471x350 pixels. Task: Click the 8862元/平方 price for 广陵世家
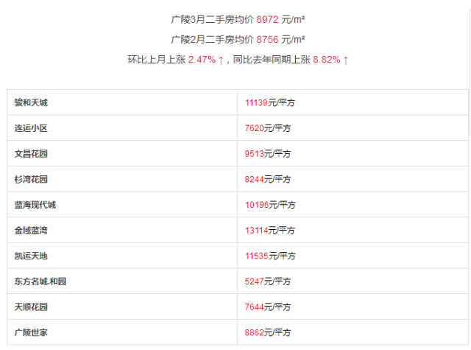click(x=268, y=332)
